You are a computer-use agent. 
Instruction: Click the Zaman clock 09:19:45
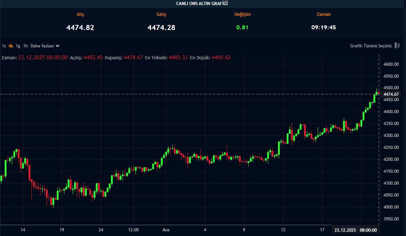[324, 27]
